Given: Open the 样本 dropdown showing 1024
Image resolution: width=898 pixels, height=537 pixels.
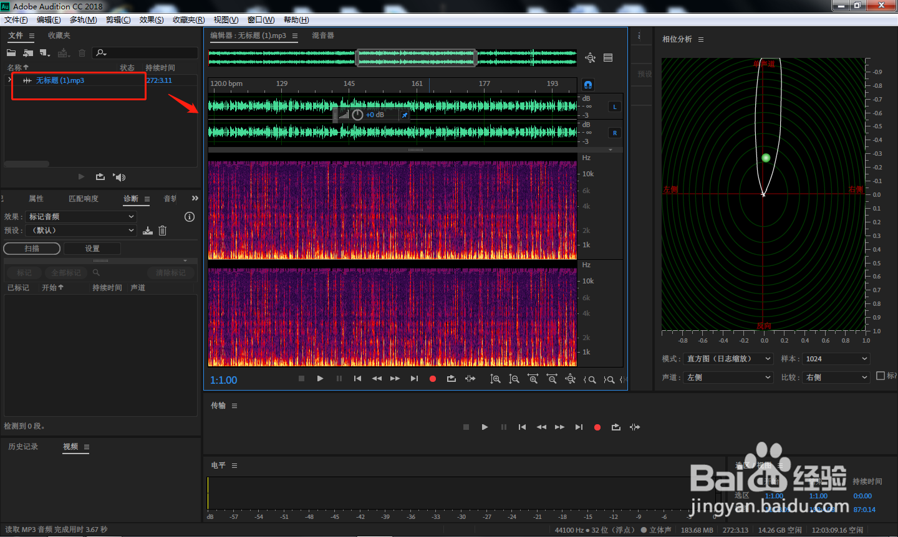Looking at the screenshot, I should click(836, 359).
